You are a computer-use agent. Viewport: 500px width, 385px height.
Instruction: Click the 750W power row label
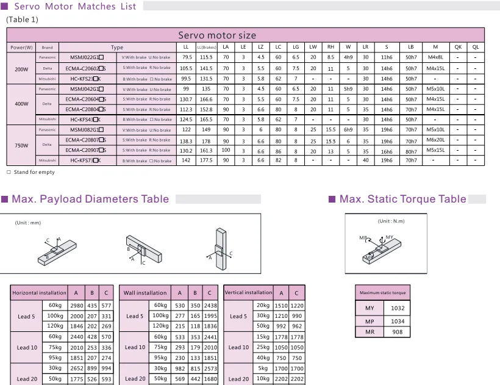[x=20, y=145]
